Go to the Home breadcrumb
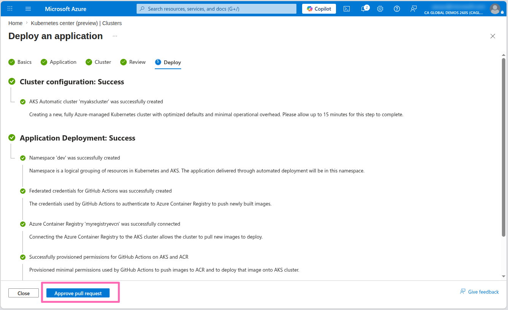This screenshot has width=508, height=310. pyautogui.click(x=15, y=23)
